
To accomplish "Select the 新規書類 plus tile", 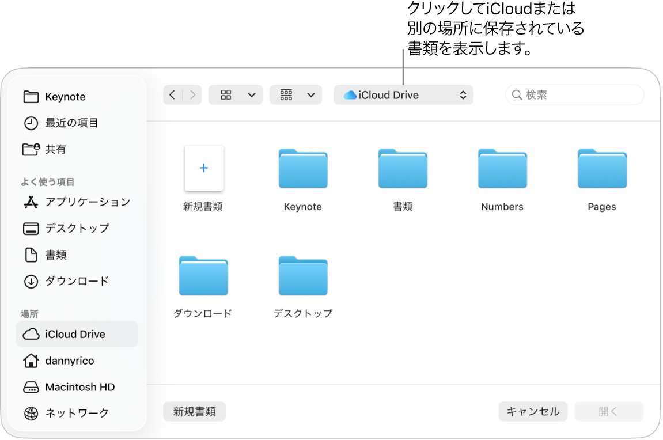I will [x=203, y=168].
